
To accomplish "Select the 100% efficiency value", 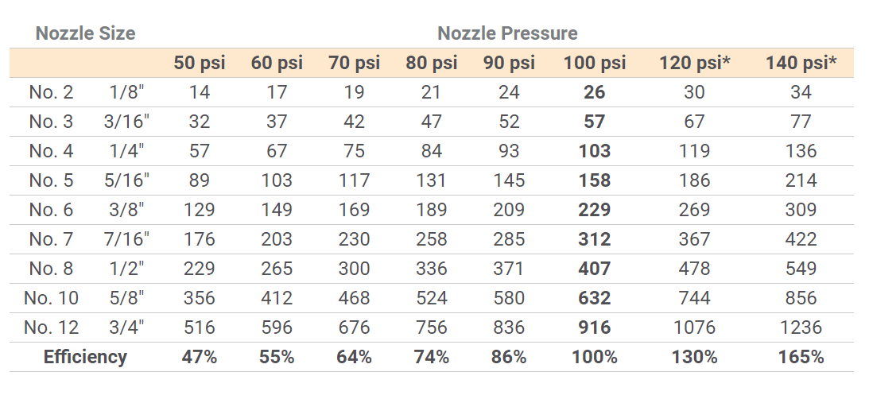I will [x=594, y=357].
